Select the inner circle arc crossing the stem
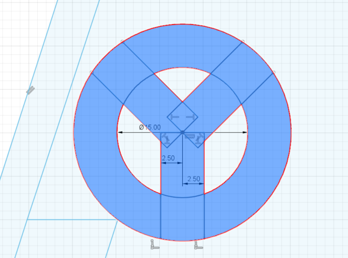Viewport: 348px width, 258px height. click(182, 197)
